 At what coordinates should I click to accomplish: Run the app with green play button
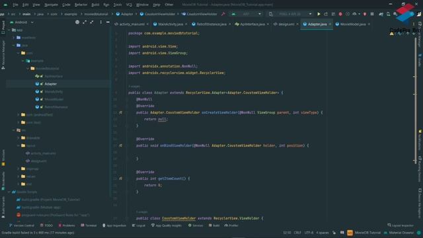tap(319, 14)
